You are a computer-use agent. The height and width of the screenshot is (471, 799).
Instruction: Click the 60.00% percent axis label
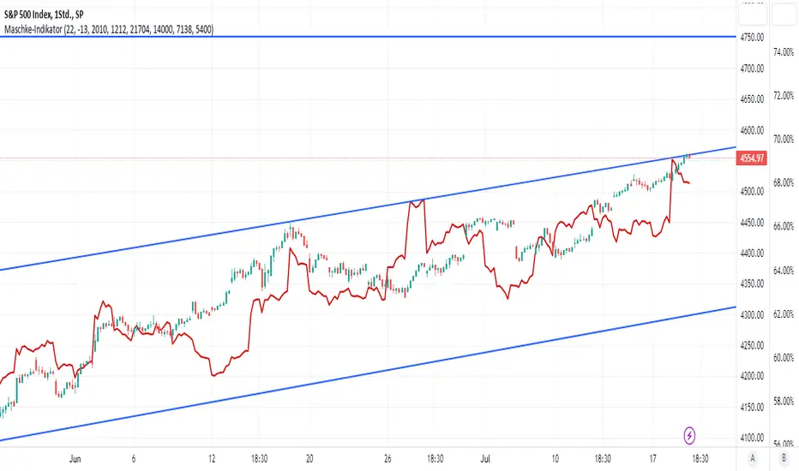(784, 358)
